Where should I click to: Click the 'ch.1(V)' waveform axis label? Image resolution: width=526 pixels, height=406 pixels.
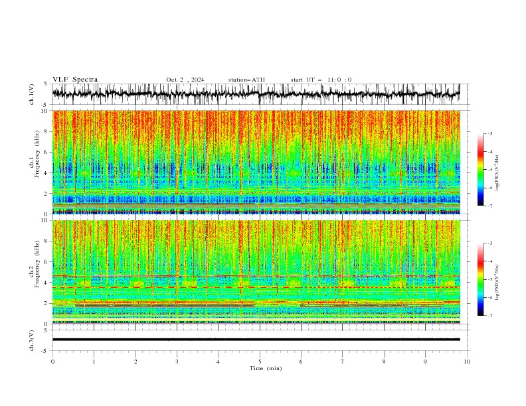pyautogui.click(x=32, y=94)
